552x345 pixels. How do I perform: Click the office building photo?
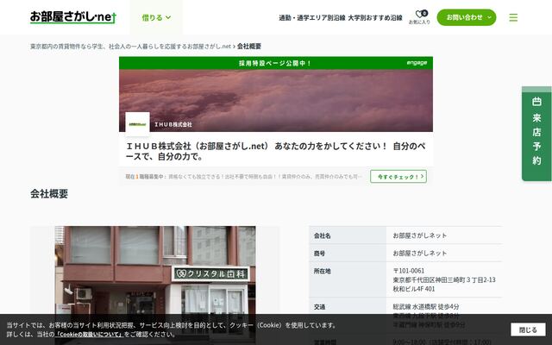click(155, 270)
